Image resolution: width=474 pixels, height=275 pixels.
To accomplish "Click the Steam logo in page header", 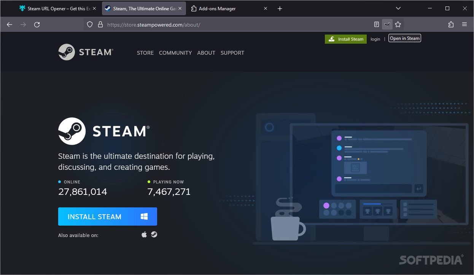I will [x=86, y=52].
